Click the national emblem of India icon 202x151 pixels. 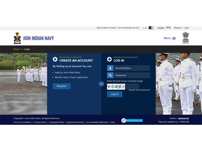[x=186, y=38]
